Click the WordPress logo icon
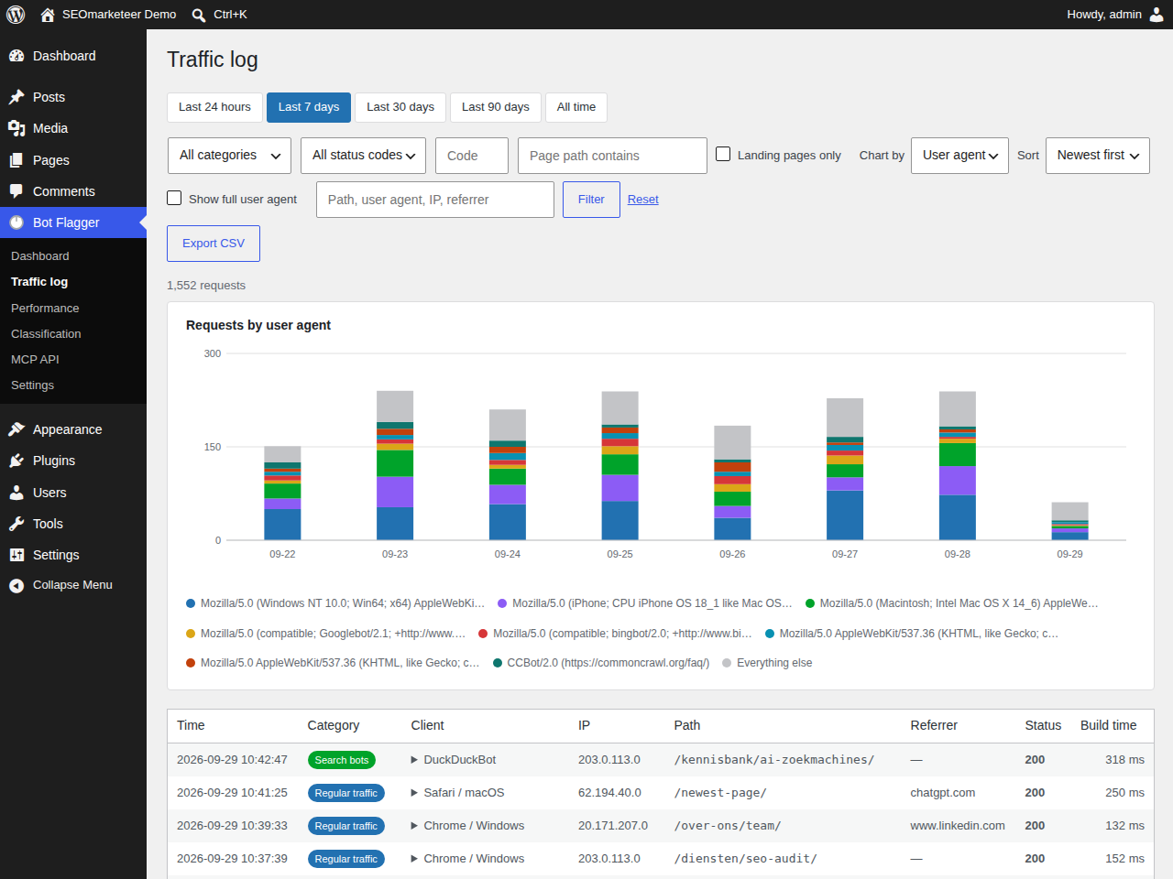The width and height of the screenshot is (1173, 879). pos(16,15)
